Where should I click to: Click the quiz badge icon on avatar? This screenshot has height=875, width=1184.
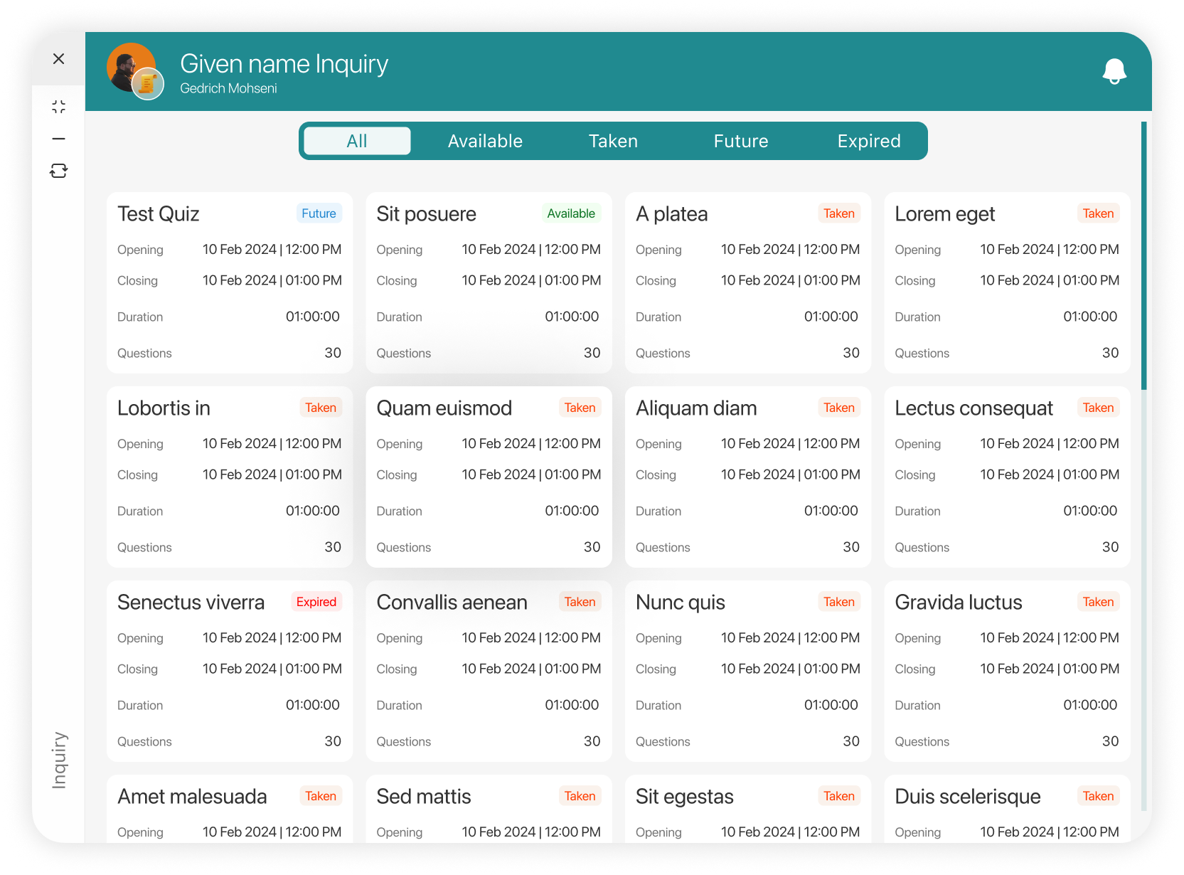pos(148,84)
